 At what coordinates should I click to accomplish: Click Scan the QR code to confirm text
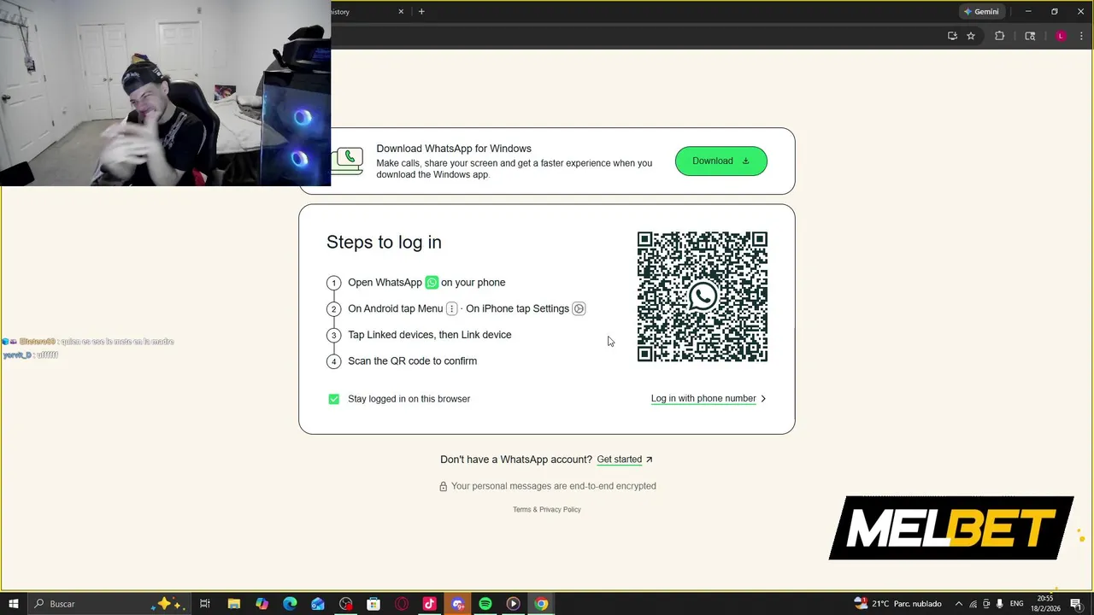click(412, 361)
